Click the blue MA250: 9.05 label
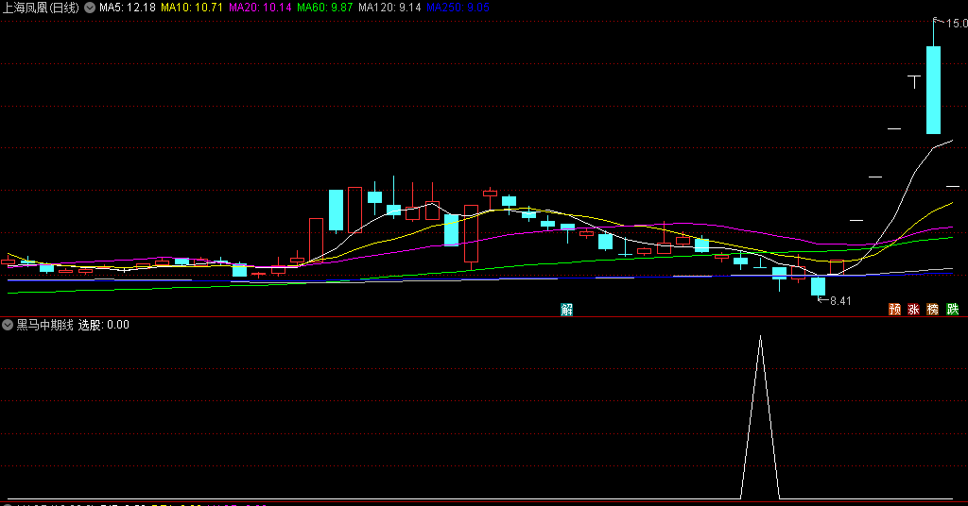 (x=458, y=8)
